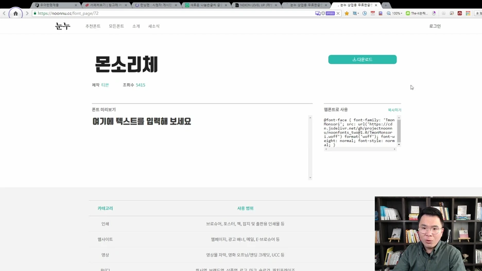Bookmark page with the star icon
The image size is (482, 271).
347,13
